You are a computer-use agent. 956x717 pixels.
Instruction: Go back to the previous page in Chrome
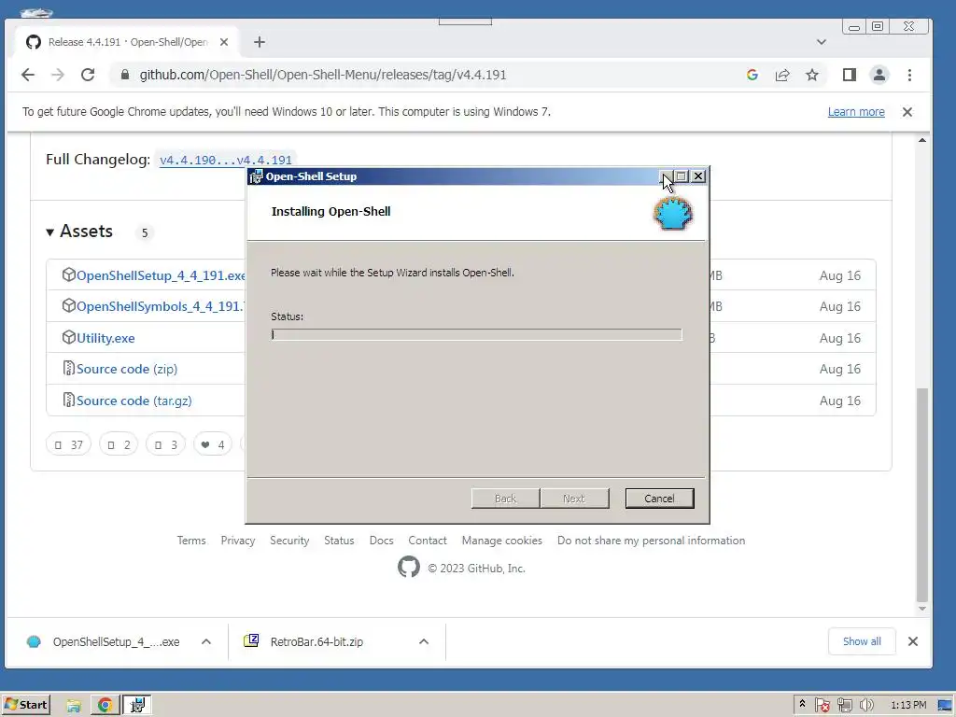(28, 75)
